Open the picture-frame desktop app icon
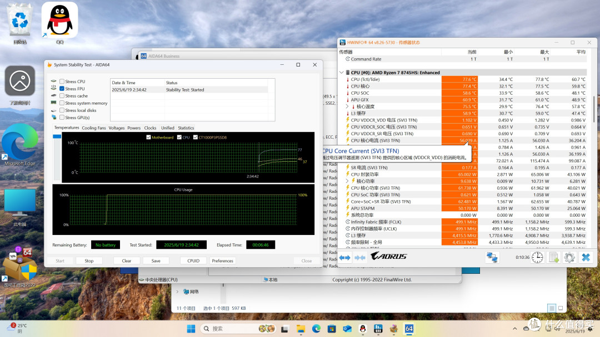Image resolution: width=600 pixels, height=337 pixels. point(20,85)
